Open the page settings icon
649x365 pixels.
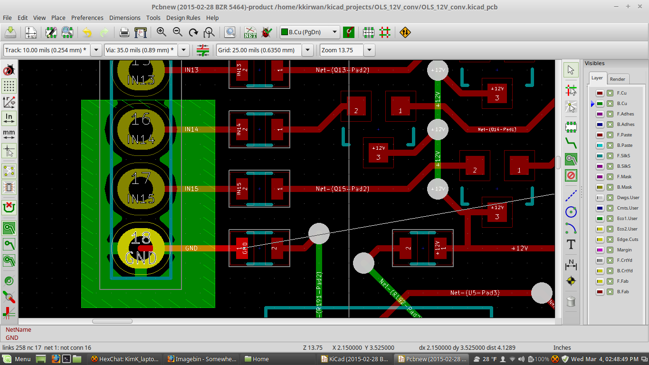click(31, 32)
